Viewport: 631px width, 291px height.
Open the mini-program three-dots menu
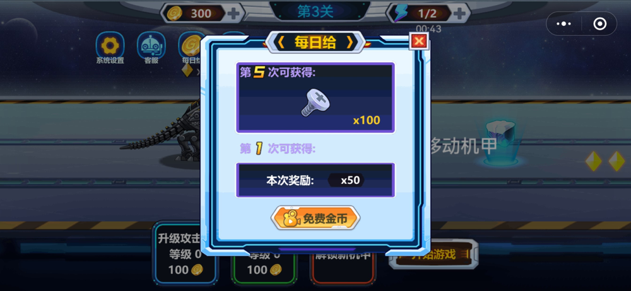pyautogui.click(x=563, y=24)
